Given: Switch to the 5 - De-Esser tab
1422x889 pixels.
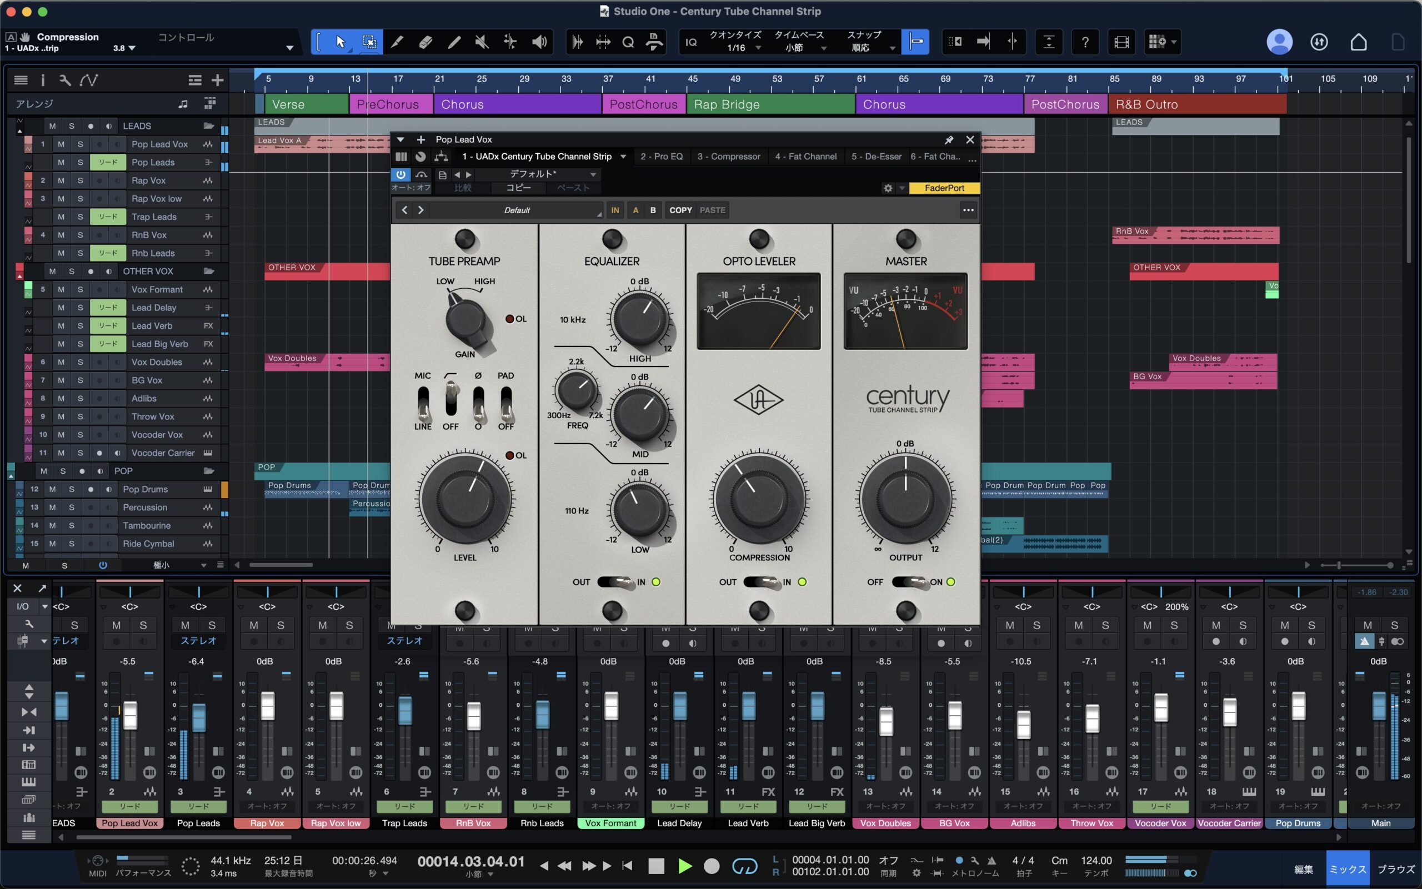Looking at the screenshot, I should (877, 157).
